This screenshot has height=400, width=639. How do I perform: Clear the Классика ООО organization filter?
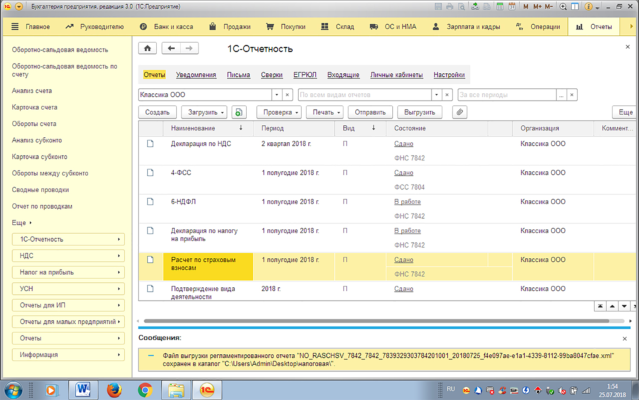[288, 95]
